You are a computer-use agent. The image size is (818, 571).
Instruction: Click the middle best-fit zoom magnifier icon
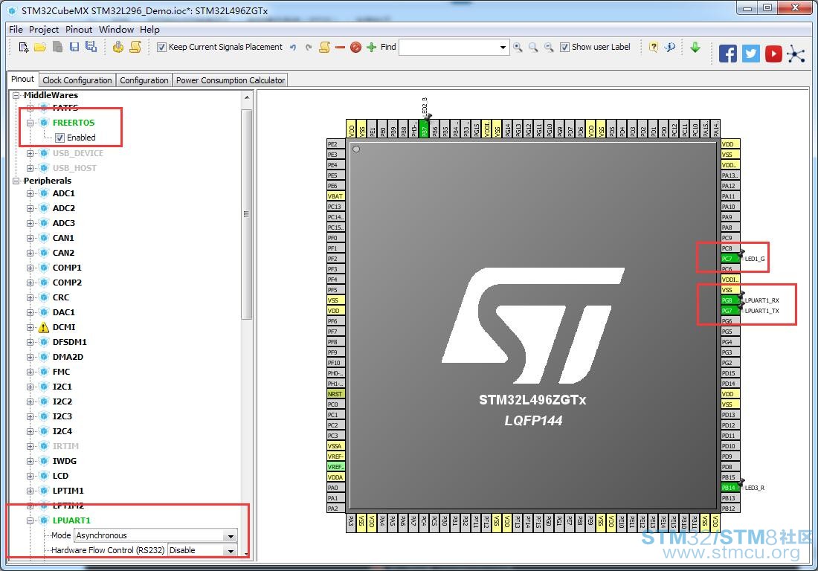533,48
